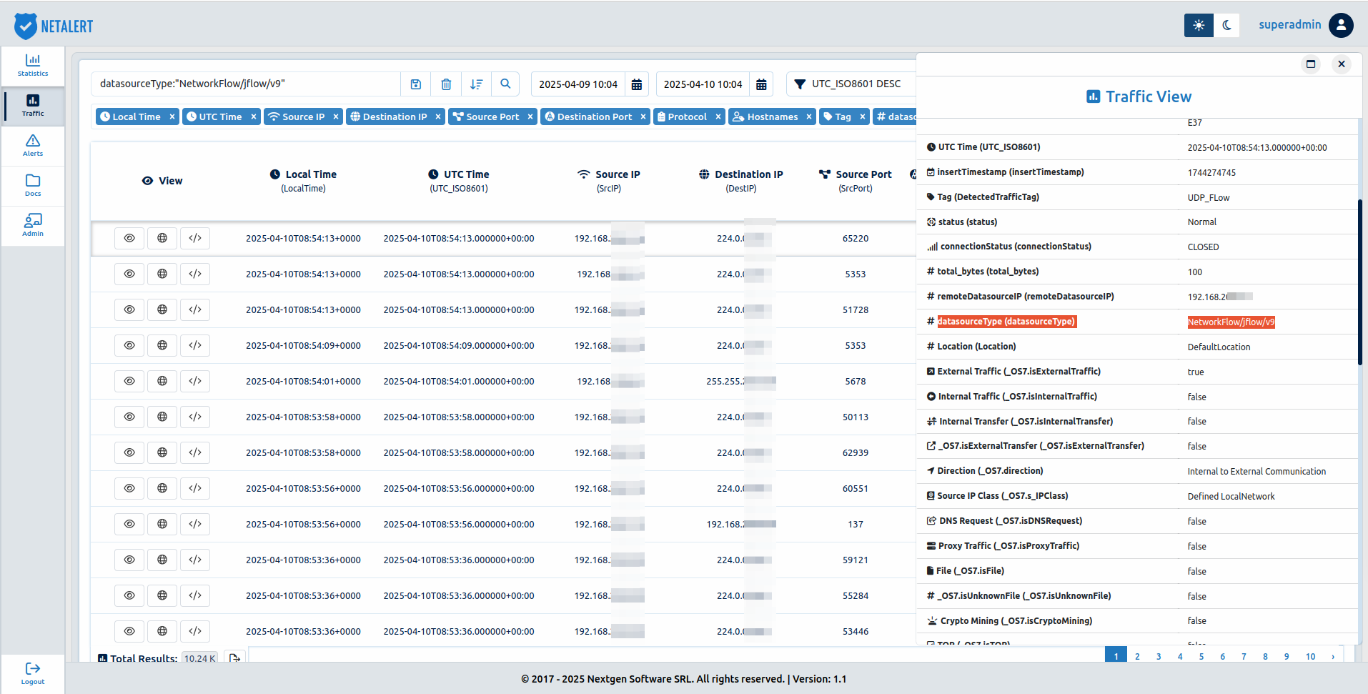The width and height of the screenshot is (1368, 694).
Task: Sort by Local Time column header
Action: coord(303,181)
